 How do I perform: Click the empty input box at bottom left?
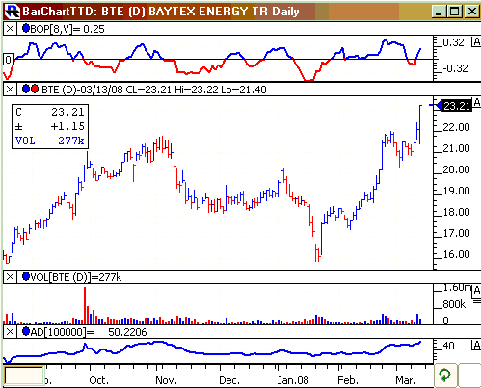24,375
